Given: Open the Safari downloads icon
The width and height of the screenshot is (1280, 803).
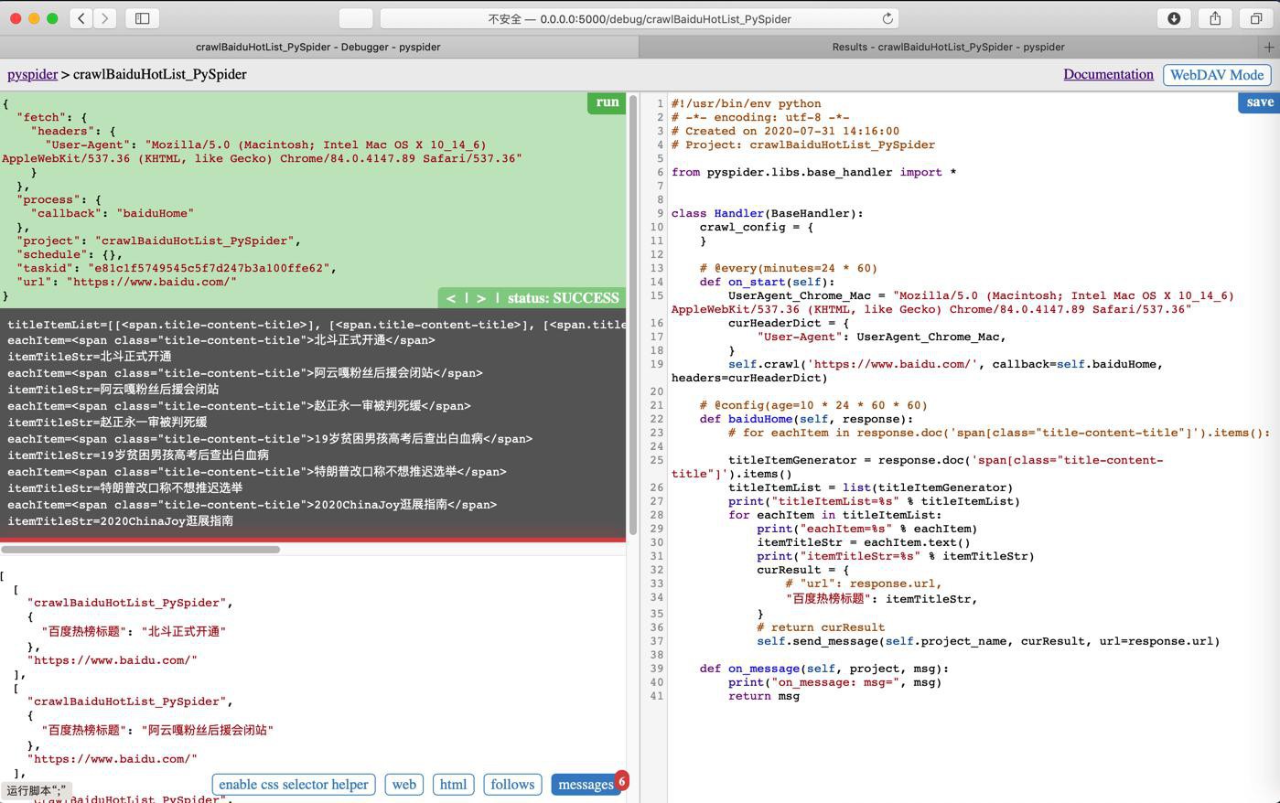Looking at the screenshot, I should tap(1174, 18).
